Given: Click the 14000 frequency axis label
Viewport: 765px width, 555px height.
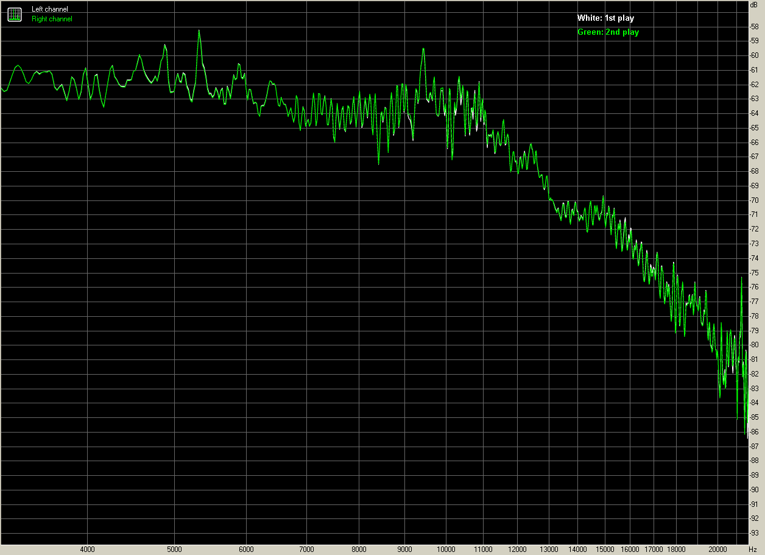Looking at the screenshot, I should [577, 550].
